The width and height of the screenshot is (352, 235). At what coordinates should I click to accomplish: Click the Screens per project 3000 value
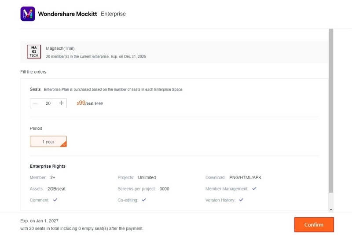click(x=164, y=189)
